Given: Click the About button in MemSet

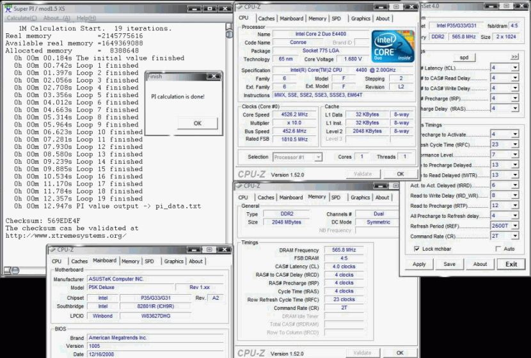Looking at the screenshot, I should [480, 264].
